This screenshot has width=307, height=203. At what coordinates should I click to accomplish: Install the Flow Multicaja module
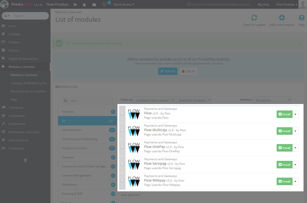tap(285, 131)
